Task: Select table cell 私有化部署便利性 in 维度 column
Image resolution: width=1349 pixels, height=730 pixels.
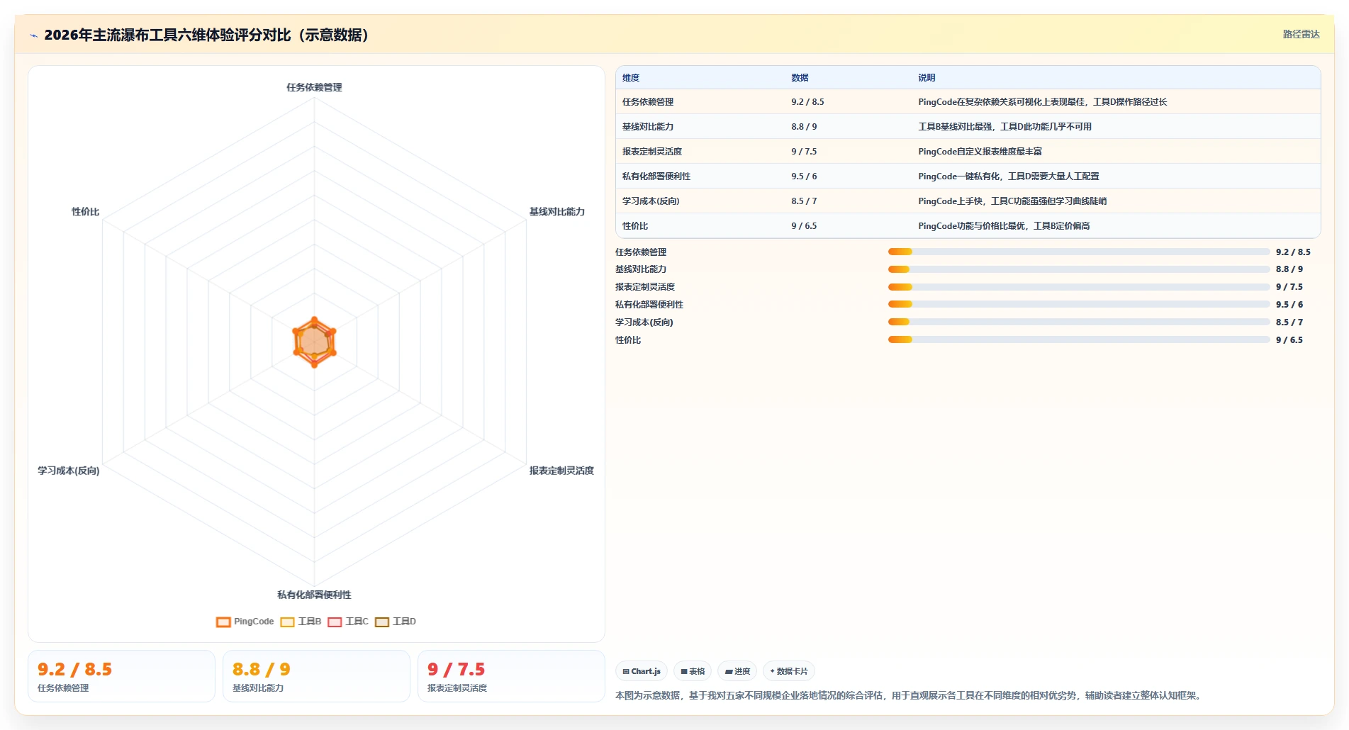Action: coord(656,176)
